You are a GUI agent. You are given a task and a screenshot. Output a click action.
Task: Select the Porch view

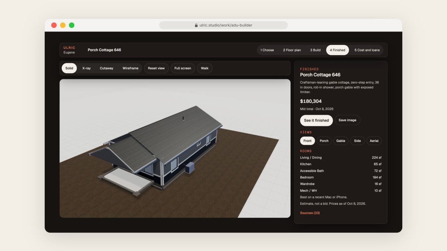[x=324, y=141]
